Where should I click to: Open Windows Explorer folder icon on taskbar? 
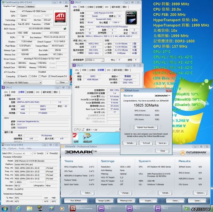[x=29, y=209]
